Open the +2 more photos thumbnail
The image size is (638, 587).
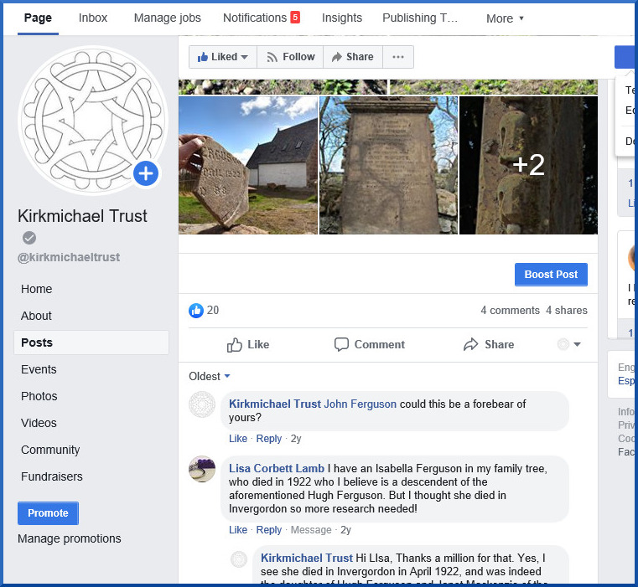tap(528, 165)
